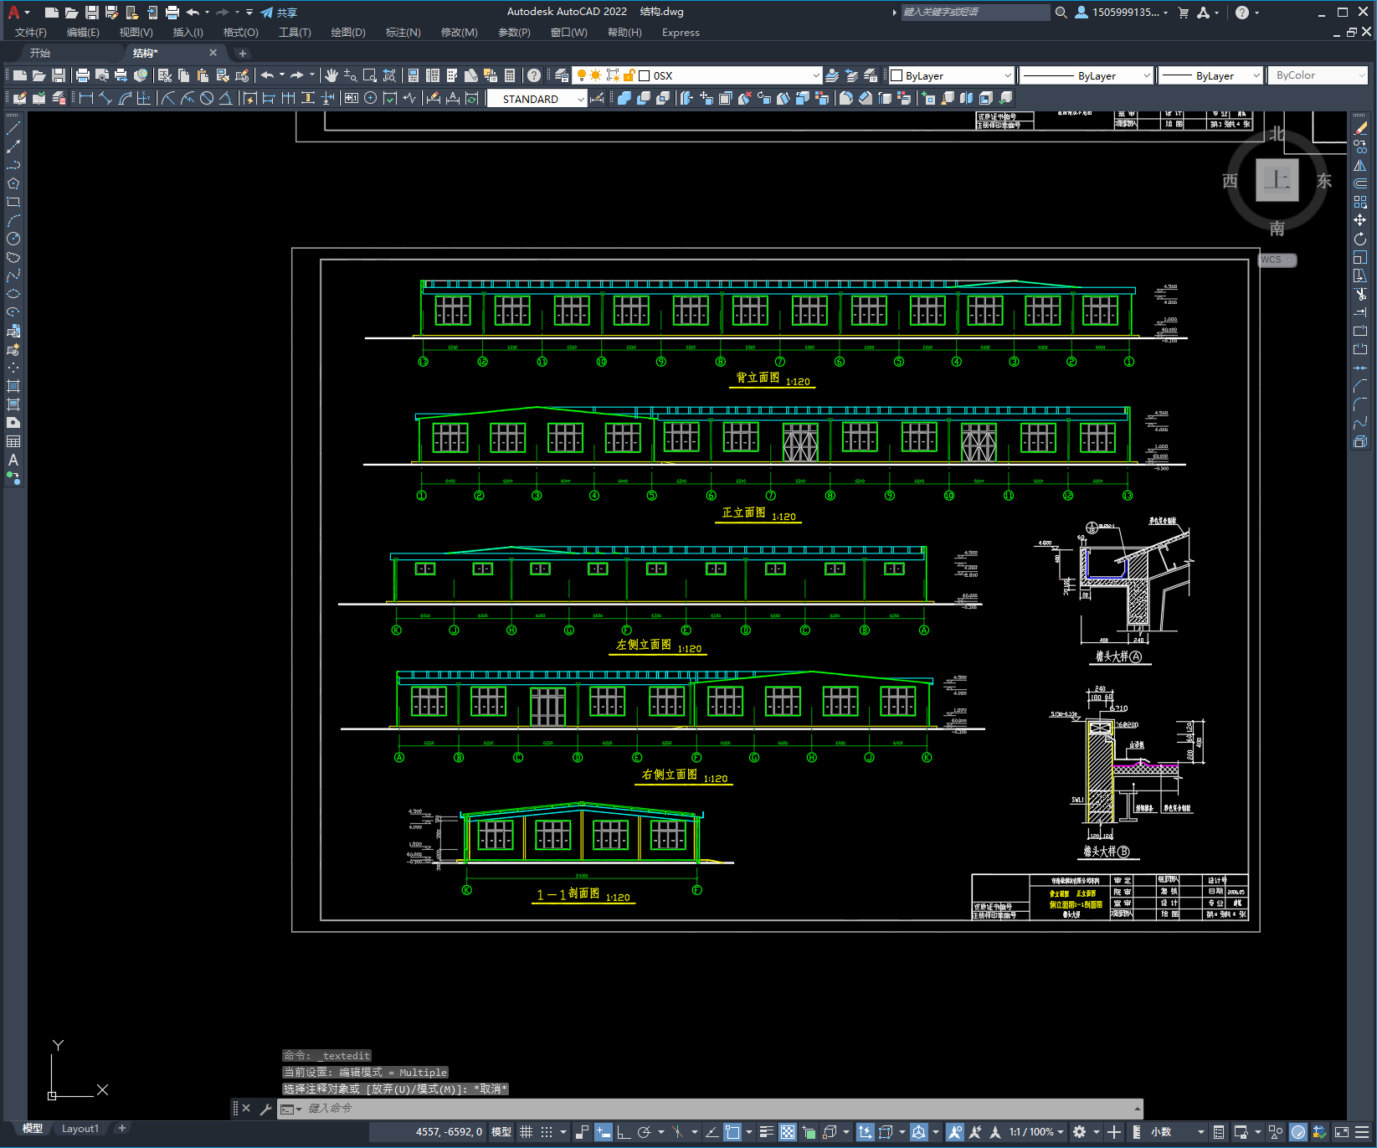Image resolution: width=1377 pixels, height=1148 pixels.
Task: Select the Rectangle draw tool
Action: click(13, 202)
